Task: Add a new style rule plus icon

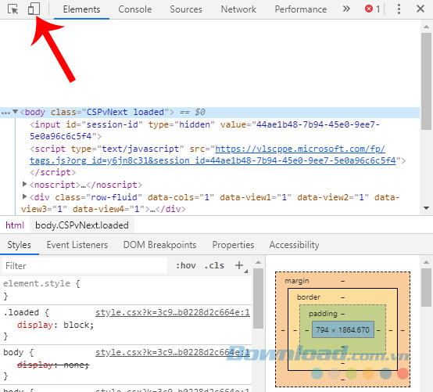Action: coord(239,265)
